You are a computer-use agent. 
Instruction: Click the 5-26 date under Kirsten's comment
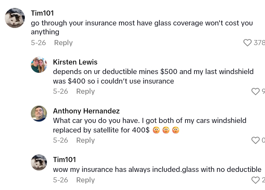pyautogui.click(x=60, y=91)
